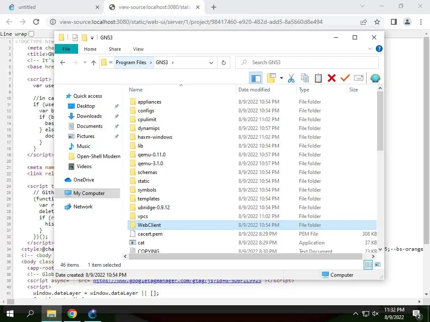Click Program Files in address breadcrumb
This screenshot has height=322, width=430.
point(131,62)
